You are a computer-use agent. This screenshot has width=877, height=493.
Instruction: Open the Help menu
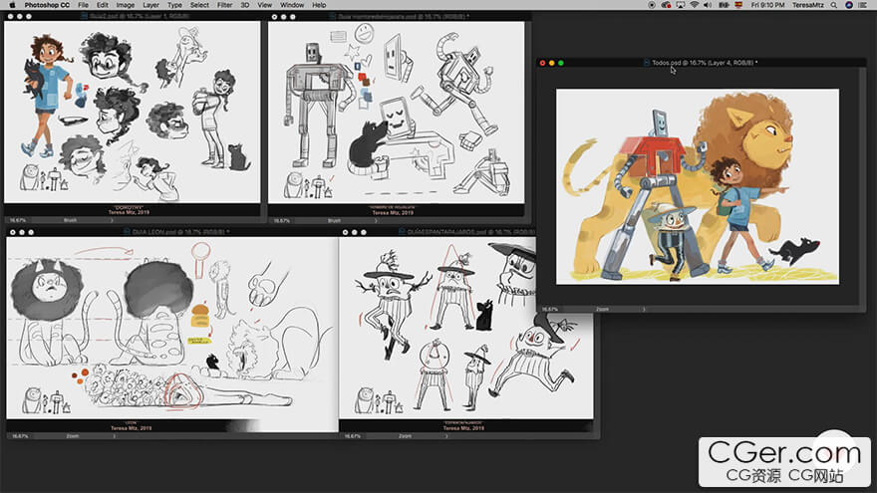pos(319,5)
